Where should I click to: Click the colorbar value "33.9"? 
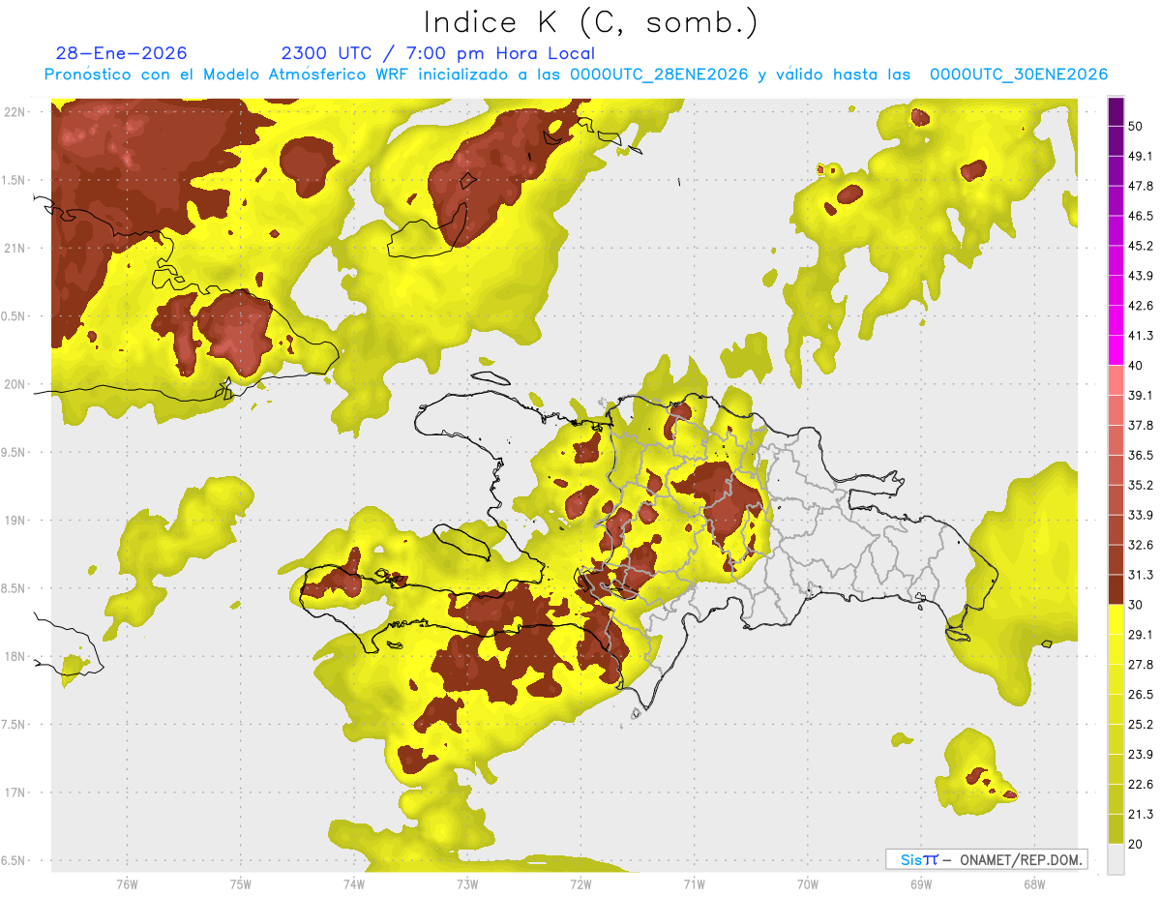(1141, 515)
